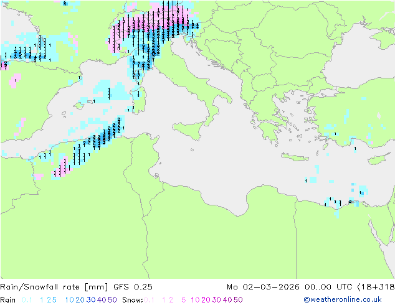Click the Snow legend value 30
395x305 pixels.
[x=217, y=300]
